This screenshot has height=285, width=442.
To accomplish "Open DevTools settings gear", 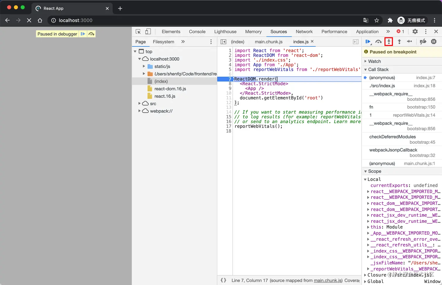I will click(415, 32).
